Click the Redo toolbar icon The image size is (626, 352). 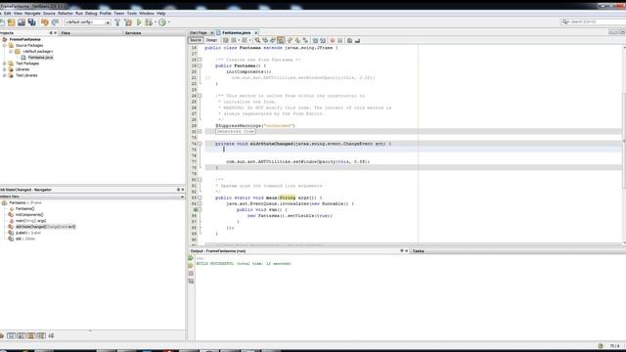[x=55, y=22]
